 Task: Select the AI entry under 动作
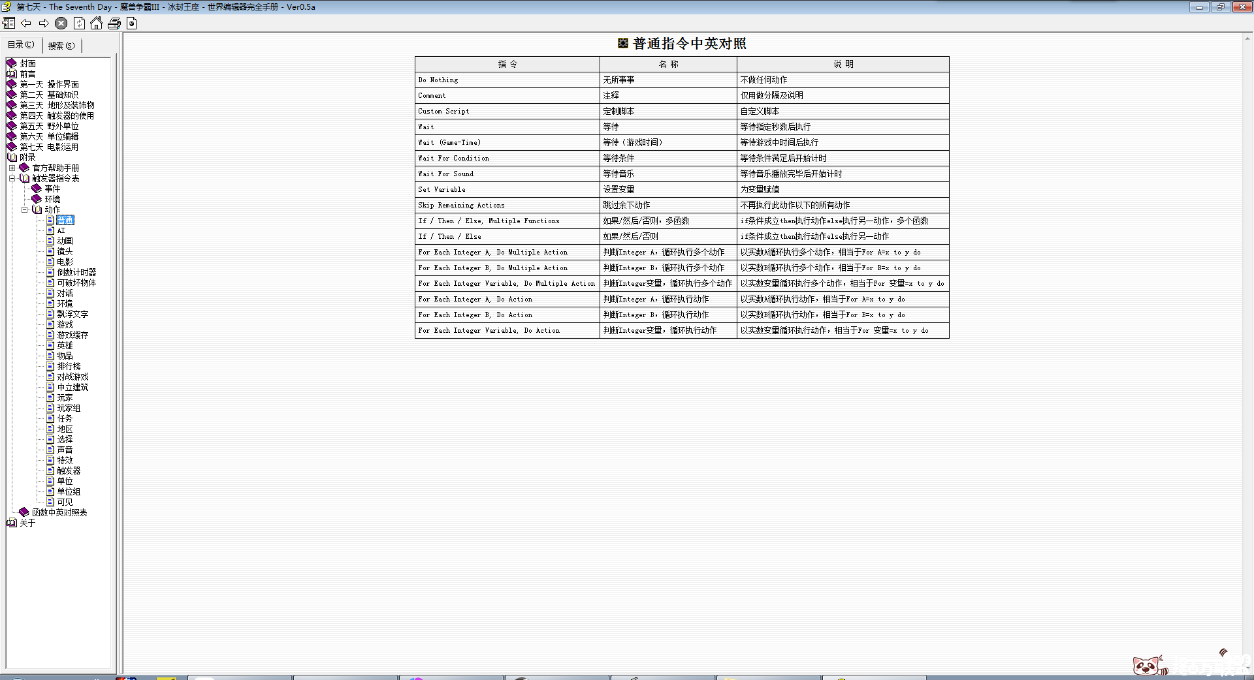click(60, 230)
